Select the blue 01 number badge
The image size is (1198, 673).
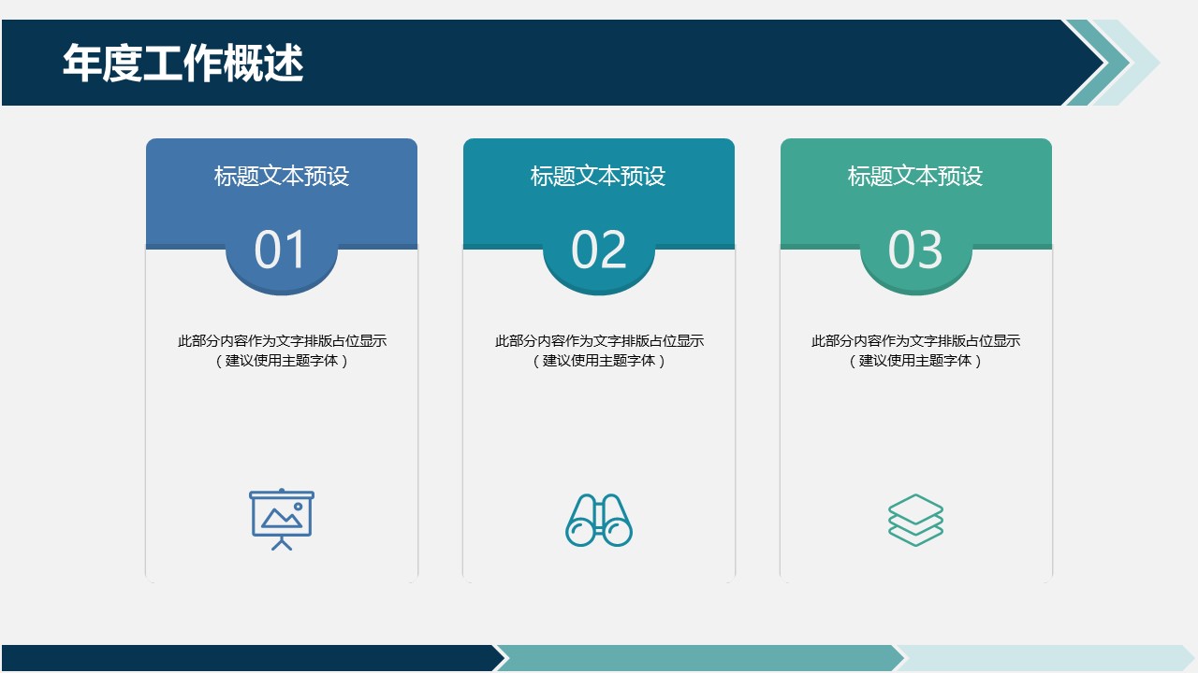(282, 252)
